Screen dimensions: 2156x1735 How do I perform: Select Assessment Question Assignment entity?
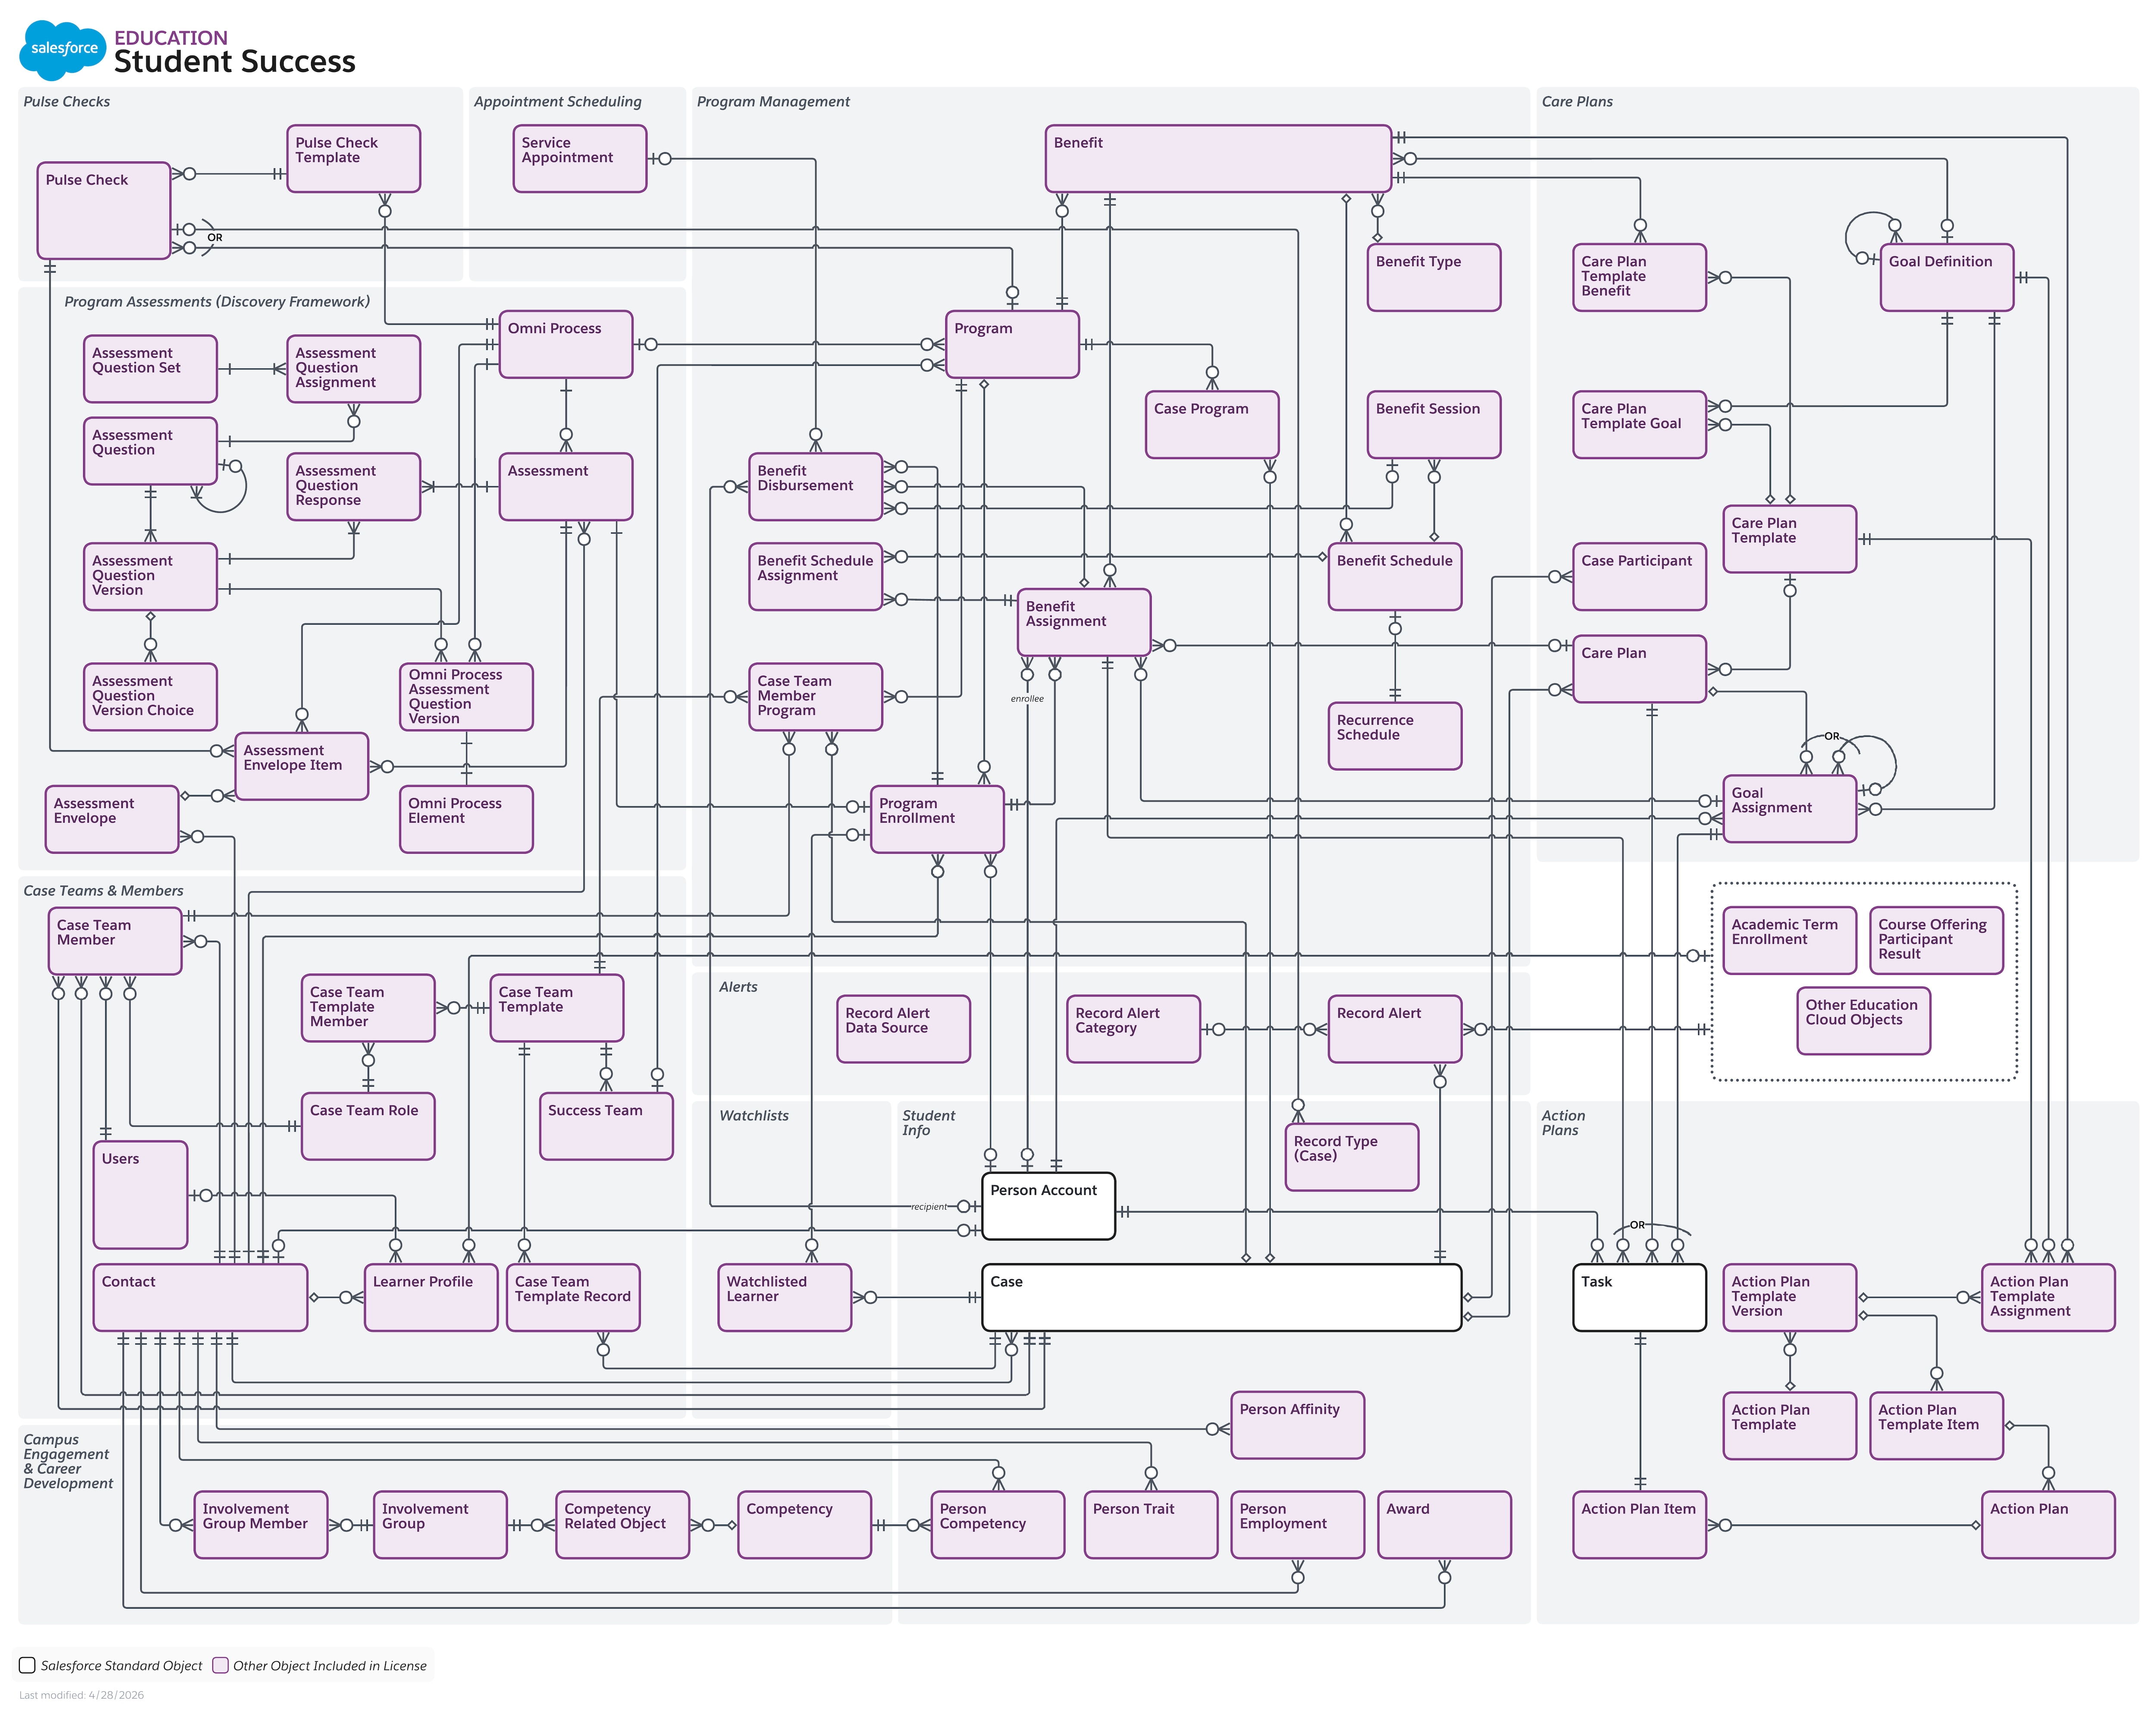[353, 369]
